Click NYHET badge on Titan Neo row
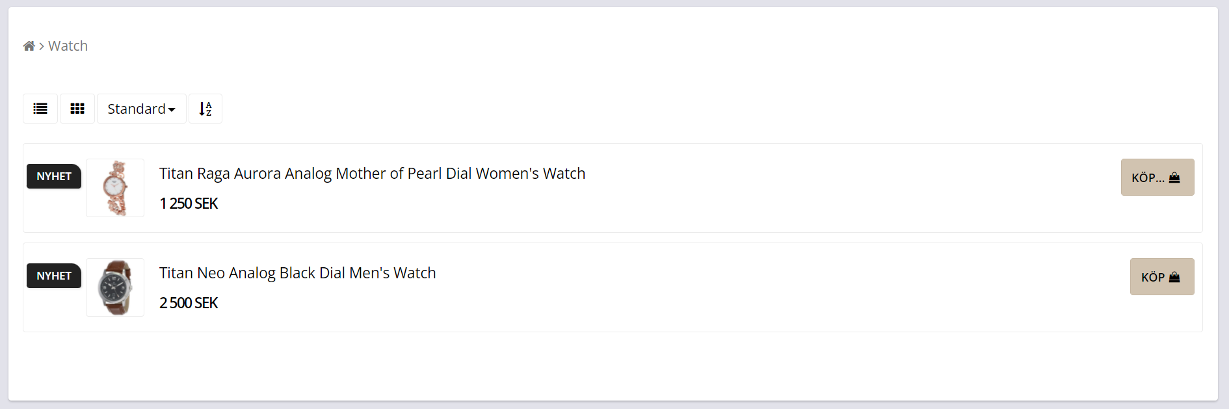 coord(54,276)
